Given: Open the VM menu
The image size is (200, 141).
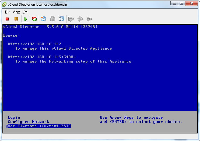Looking at the screenshot, I should 25,12.
